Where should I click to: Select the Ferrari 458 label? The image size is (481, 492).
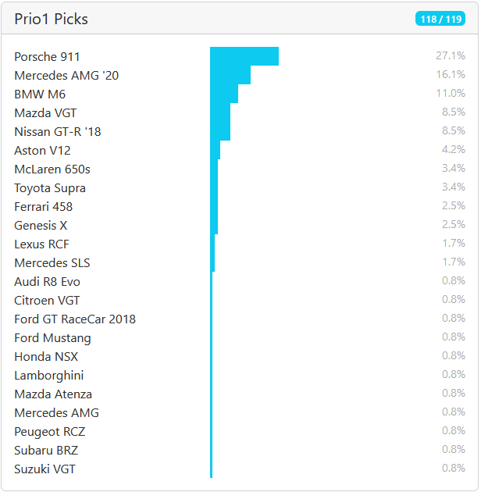(43, 207)
